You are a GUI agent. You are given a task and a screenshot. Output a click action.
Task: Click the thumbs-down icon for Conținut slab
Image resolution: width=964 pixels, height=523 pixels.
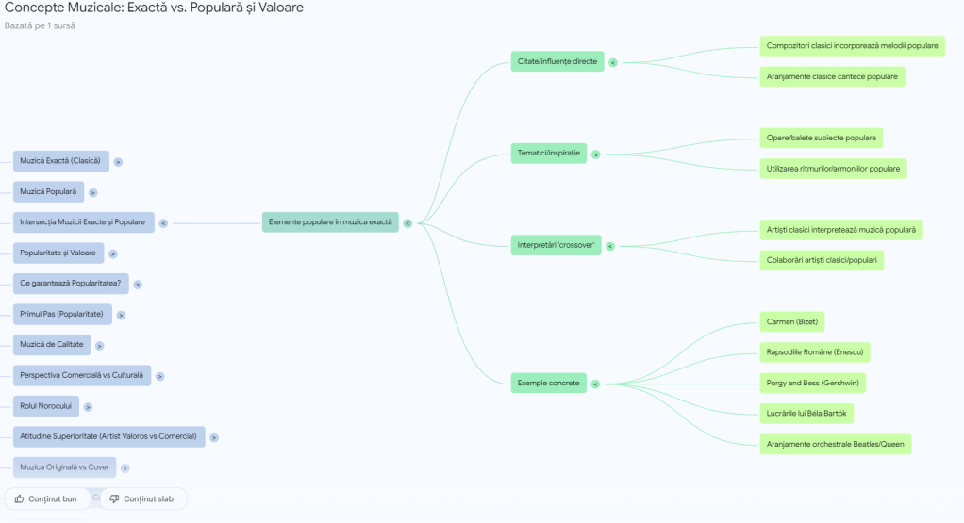114,498
